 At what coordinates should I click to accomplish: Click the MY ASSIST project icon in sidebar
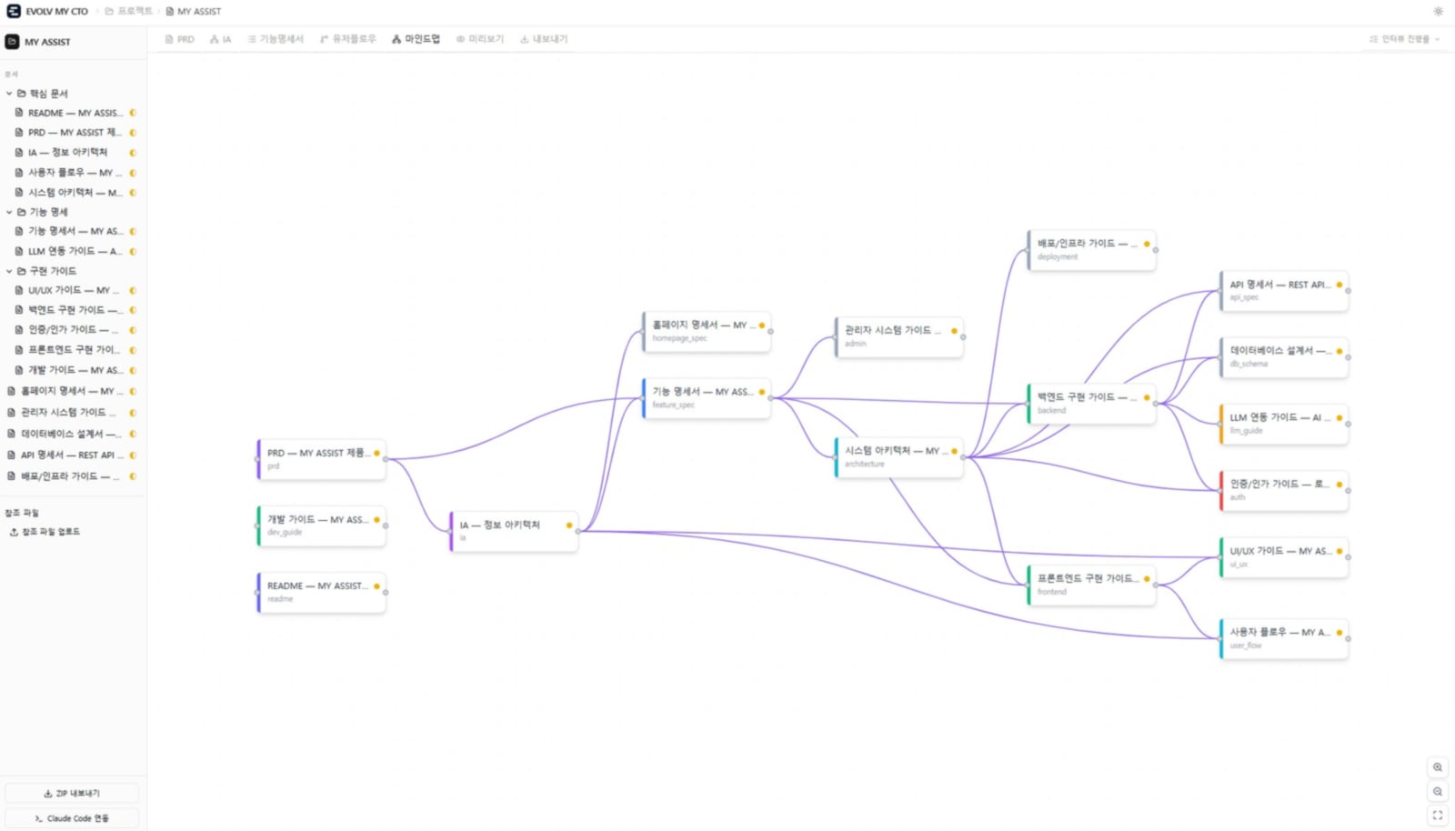(13, 42)
